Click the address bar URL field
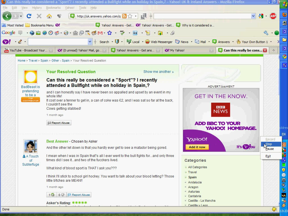 (x=99, y=16)
